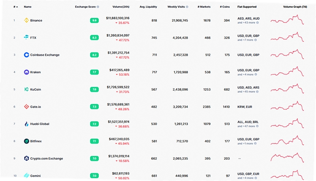316x181 pixels.
Task: Expand Huobi 'and +47 more' fiat list
Action: pos(248,126)
